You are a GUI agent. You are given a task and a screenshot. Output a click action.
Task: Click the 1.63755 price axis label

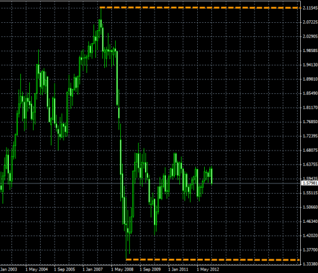(x=310, y=164)
